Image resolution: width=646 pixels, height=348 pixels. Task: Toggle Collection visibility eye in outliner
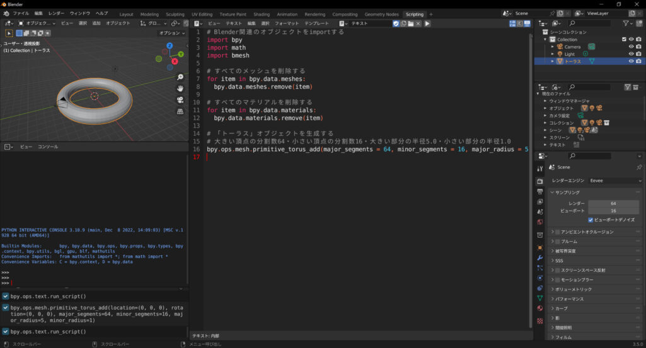(x=631, y=40)
